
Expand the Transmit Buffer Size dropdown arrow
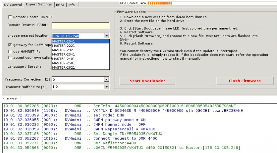point(106,87)
